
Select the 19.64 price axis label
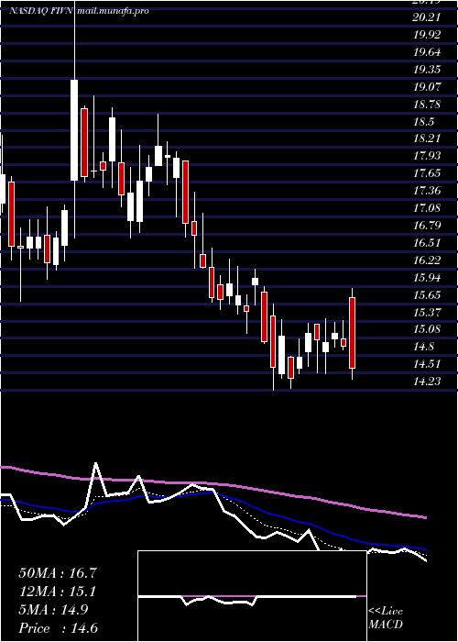[427, 52]
